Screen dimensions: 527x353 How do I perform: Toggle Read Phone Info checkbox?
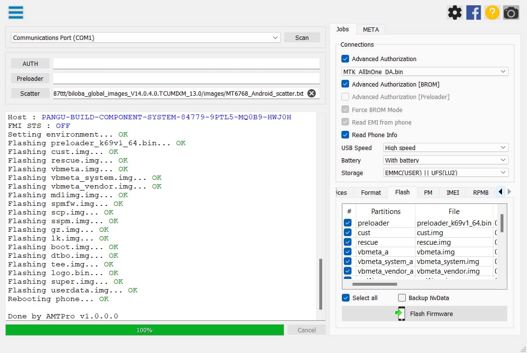(x=345, y=135)
